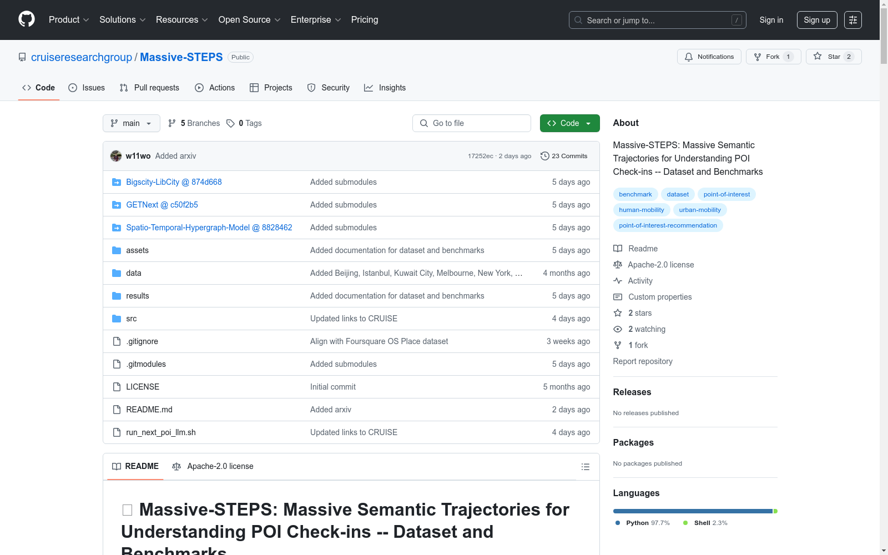This screenshot has width=888, height=555.
Task: Go to the Security tab
Action: (329, 88)
